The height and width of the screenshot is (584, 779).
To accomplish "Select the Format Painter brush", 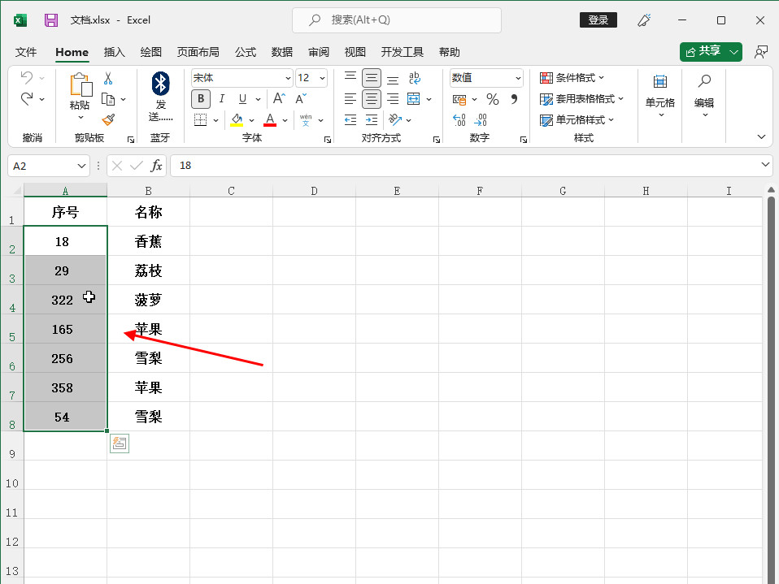I will coord(108,119).
